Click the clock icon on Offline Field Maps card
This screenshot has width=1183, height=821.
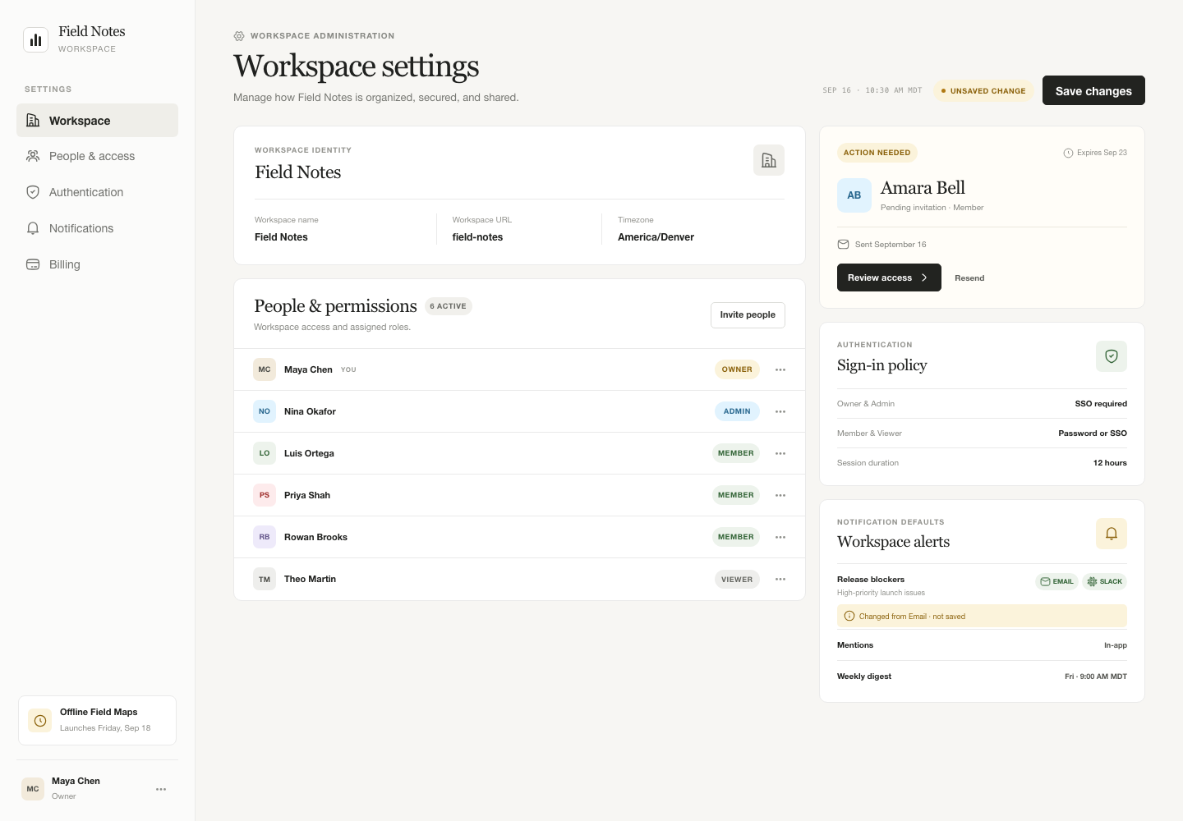[39, 720]
